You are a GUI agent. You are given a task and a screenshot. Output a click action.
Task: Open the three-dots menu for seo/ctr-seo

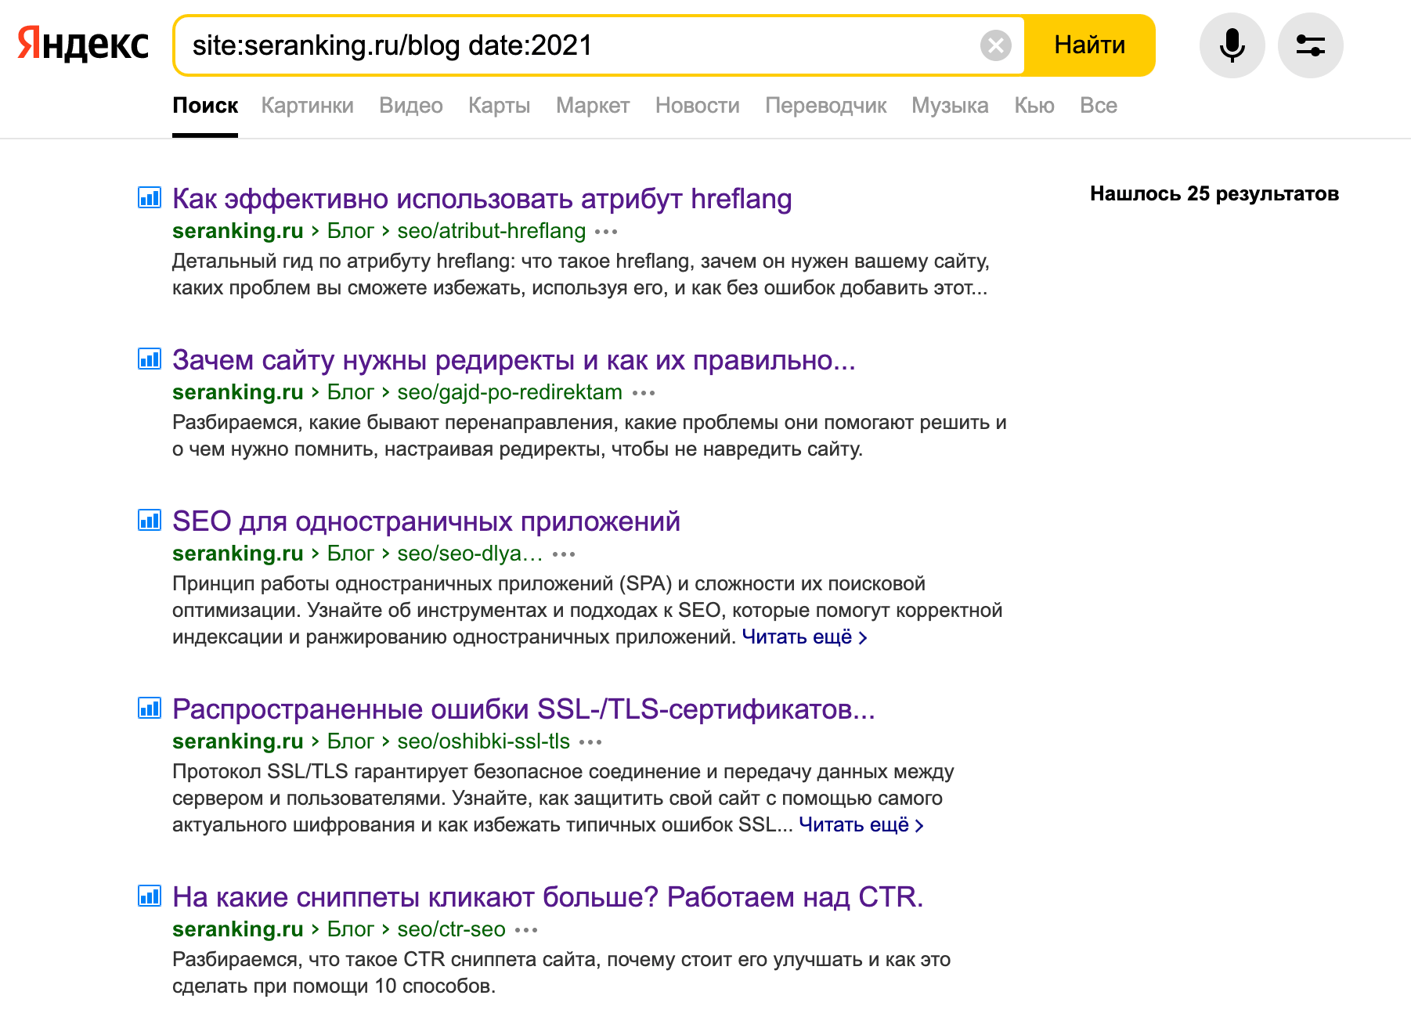click(x=526, y=930)
